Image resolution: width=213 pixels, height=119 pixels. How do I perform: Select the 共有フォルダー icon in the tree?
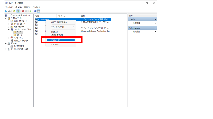(x=12, y=27)
